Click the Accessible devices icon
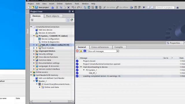 (132, 8)
